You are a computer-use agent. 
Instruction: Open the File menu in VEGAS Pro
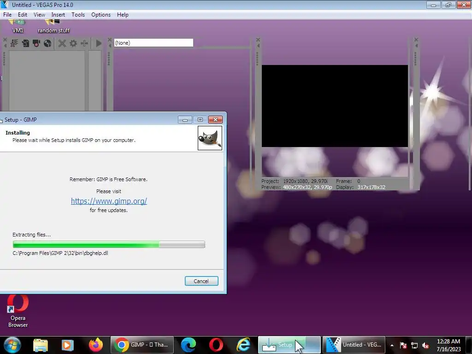click(x=7, y=14)
